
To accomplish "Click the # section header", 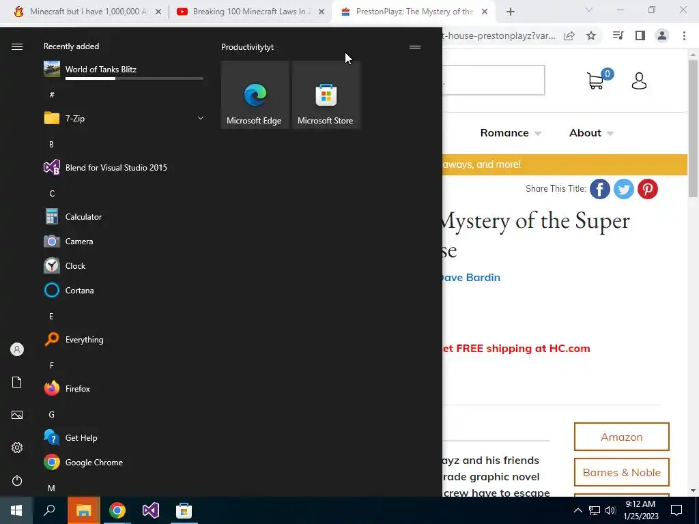I will [x=52, y=94].
